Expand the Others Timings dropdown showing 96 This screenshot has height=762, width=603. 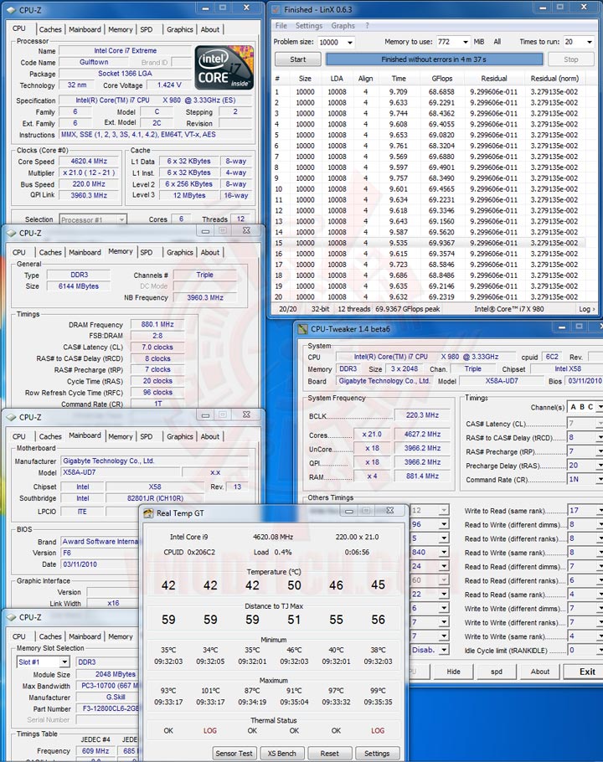point(444,525)
